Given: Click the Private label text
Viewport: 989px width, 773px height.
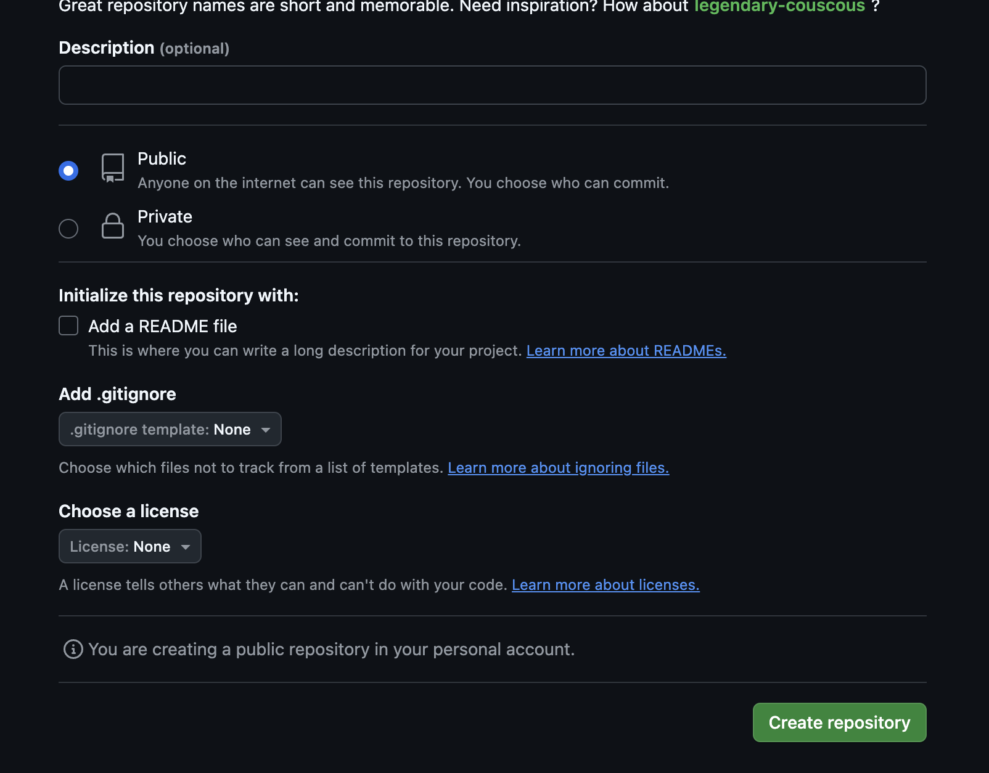Looking at the screenshot, I should click(165, 216).
